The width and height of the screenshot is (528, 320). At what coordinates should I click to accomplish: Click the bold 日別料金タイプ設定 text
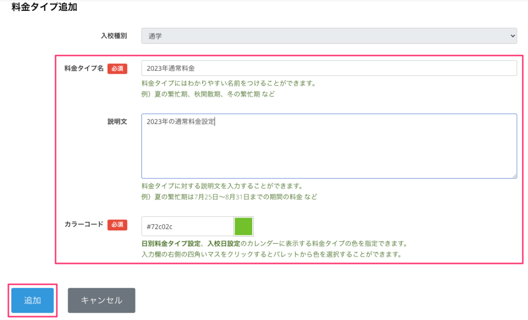(x=171, y=243)
